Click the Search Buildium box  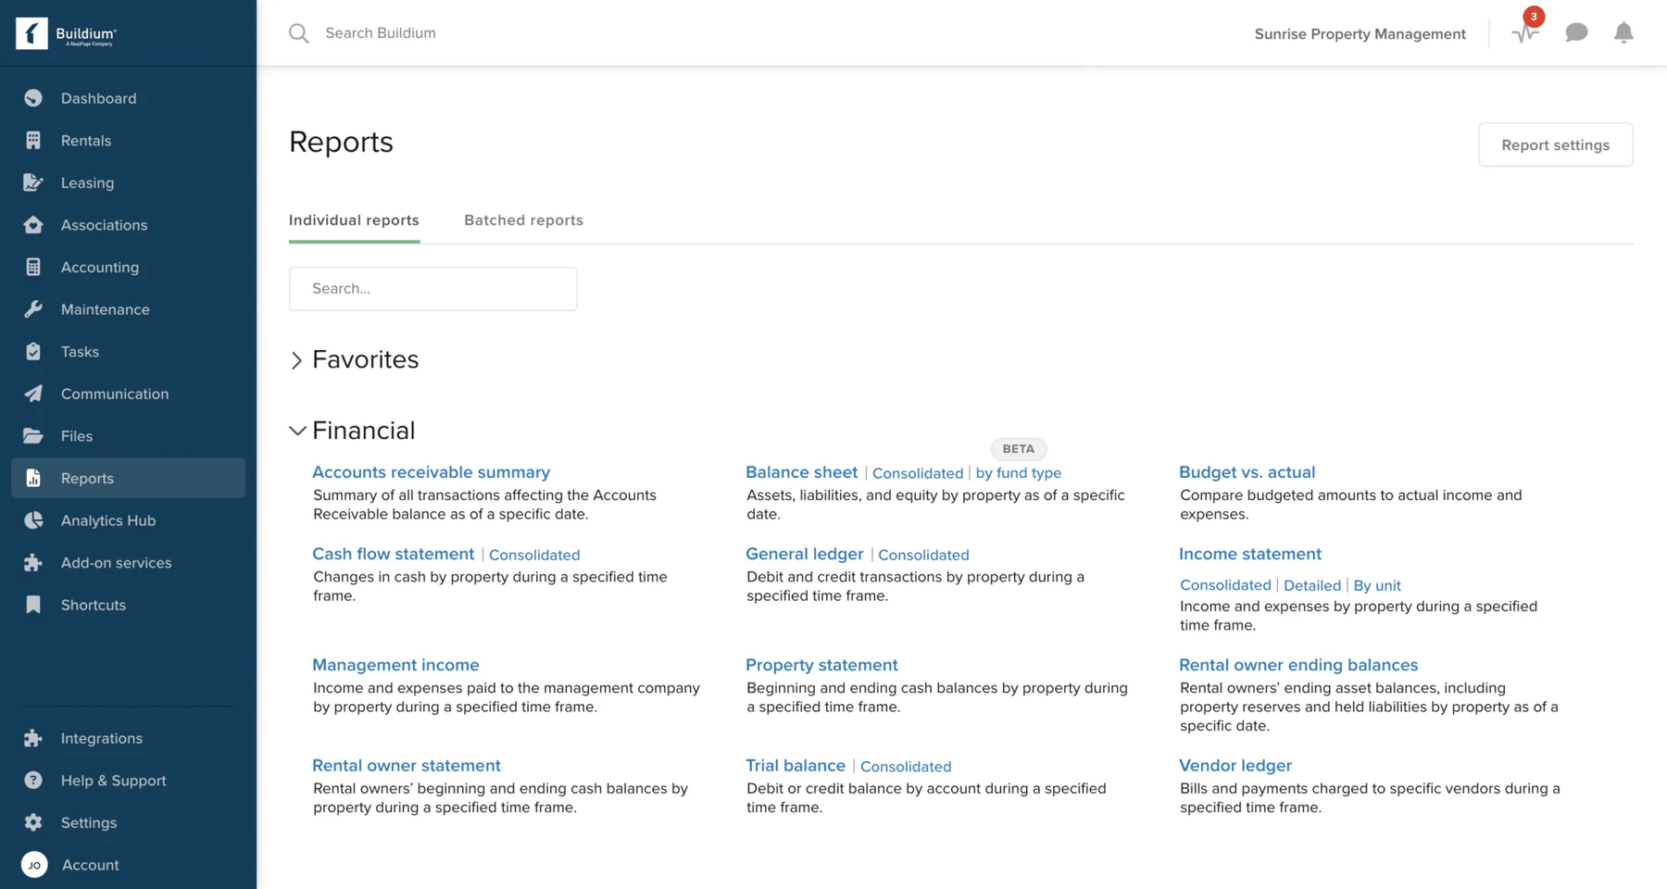pyautogui.click(x=381, y=33)
